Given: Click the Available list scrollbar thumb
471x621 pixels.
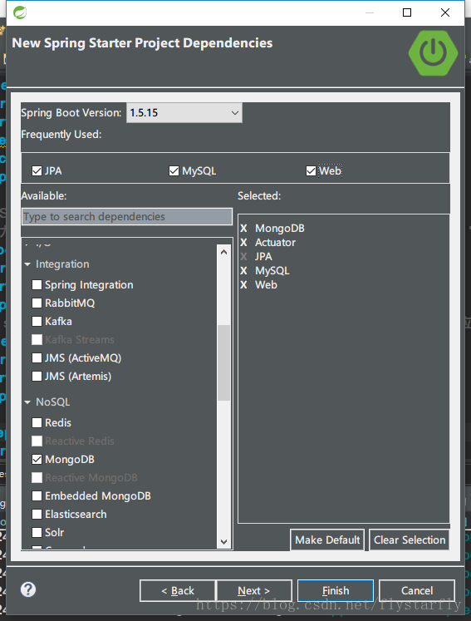Looking at the screenshot, I should point(223,362).
